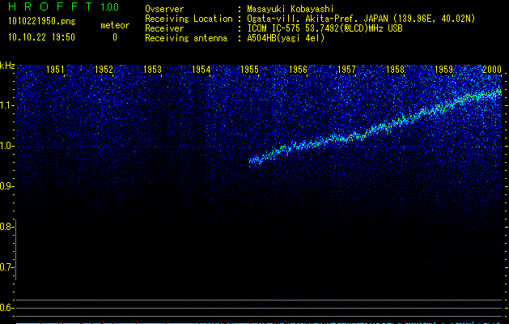Viewport: 509px width, 324px height.
Task: Click the 'Receiver' field label
Action: point(164,28)
